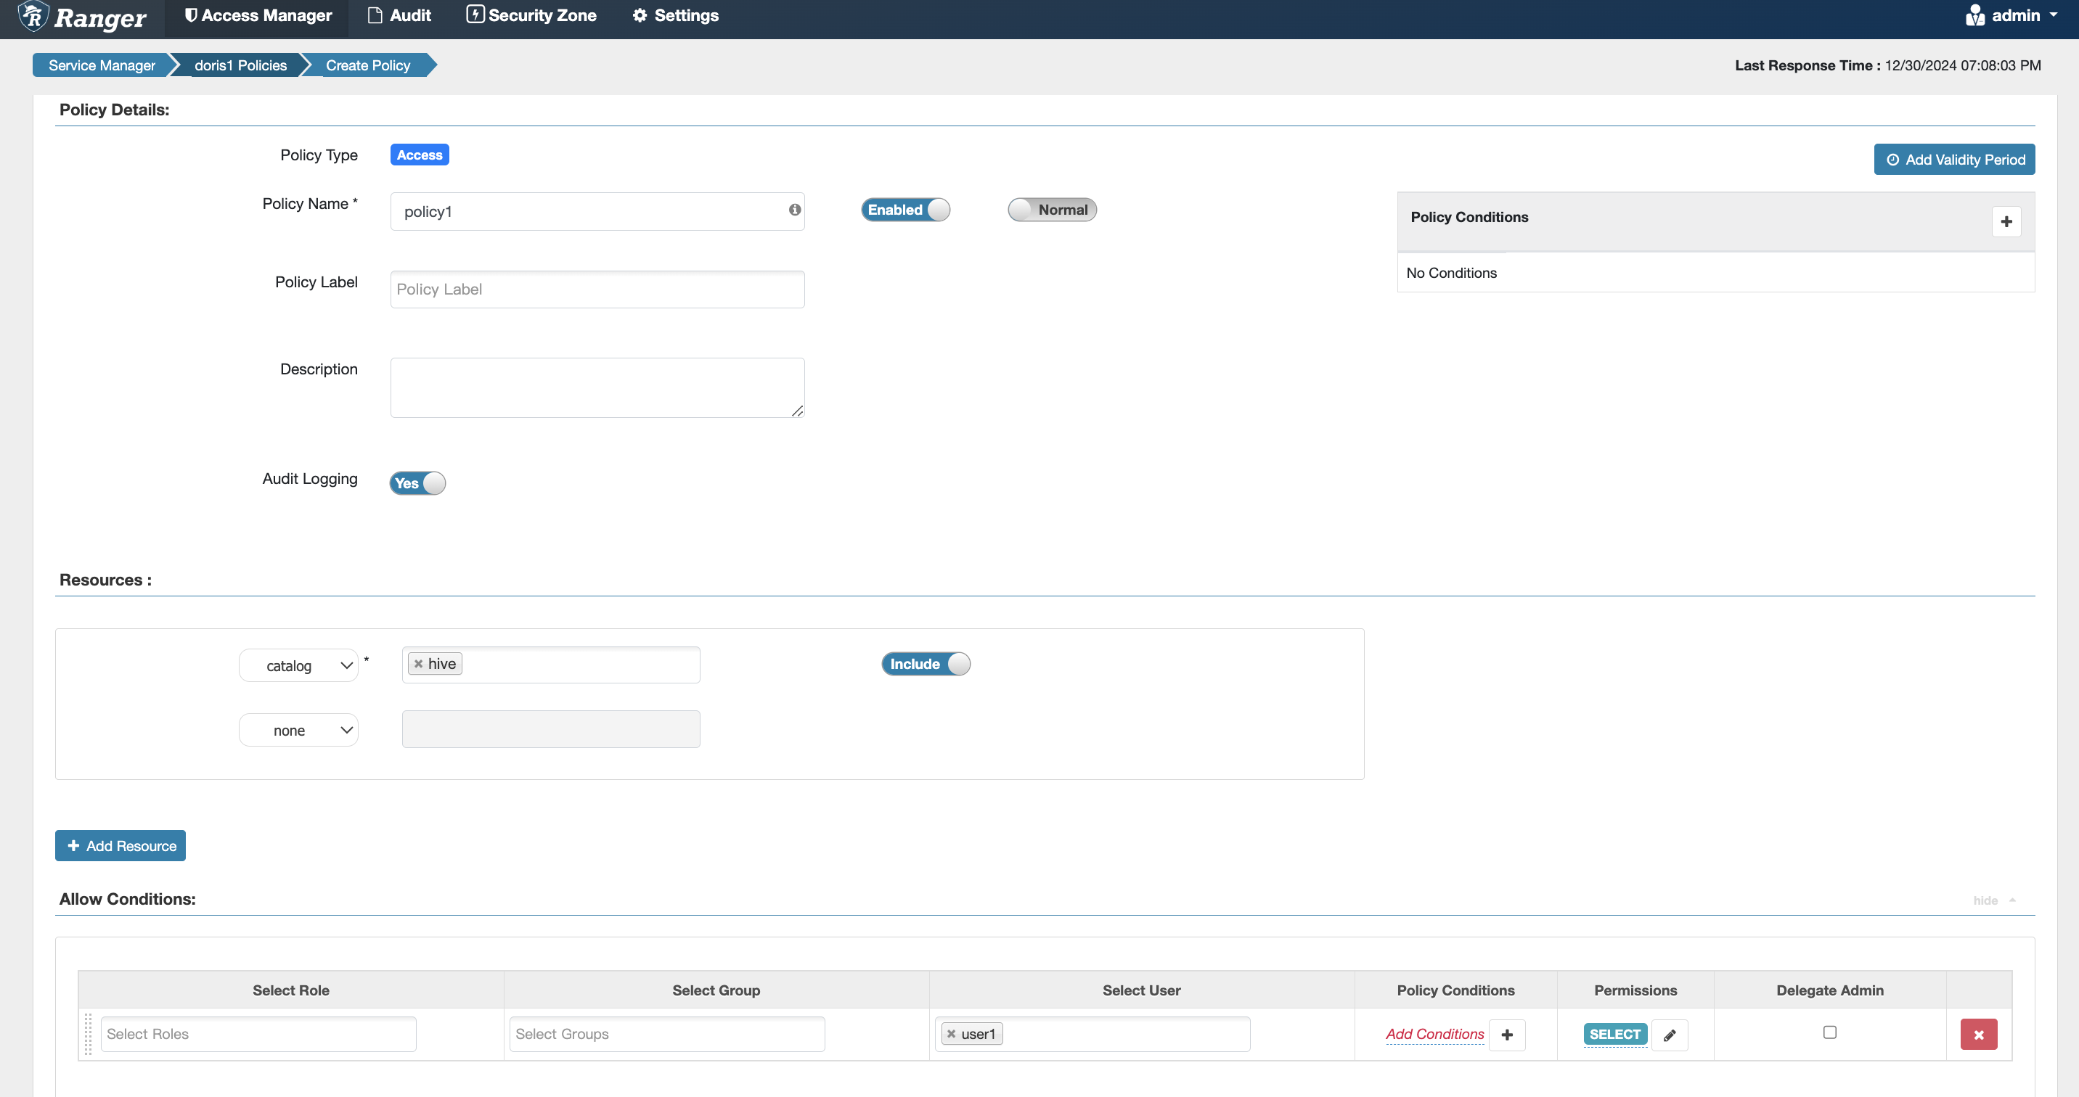Remove the hive catalog tag
The image size is (2079, 1097).
pyautogui.click(x=418, y=664)
